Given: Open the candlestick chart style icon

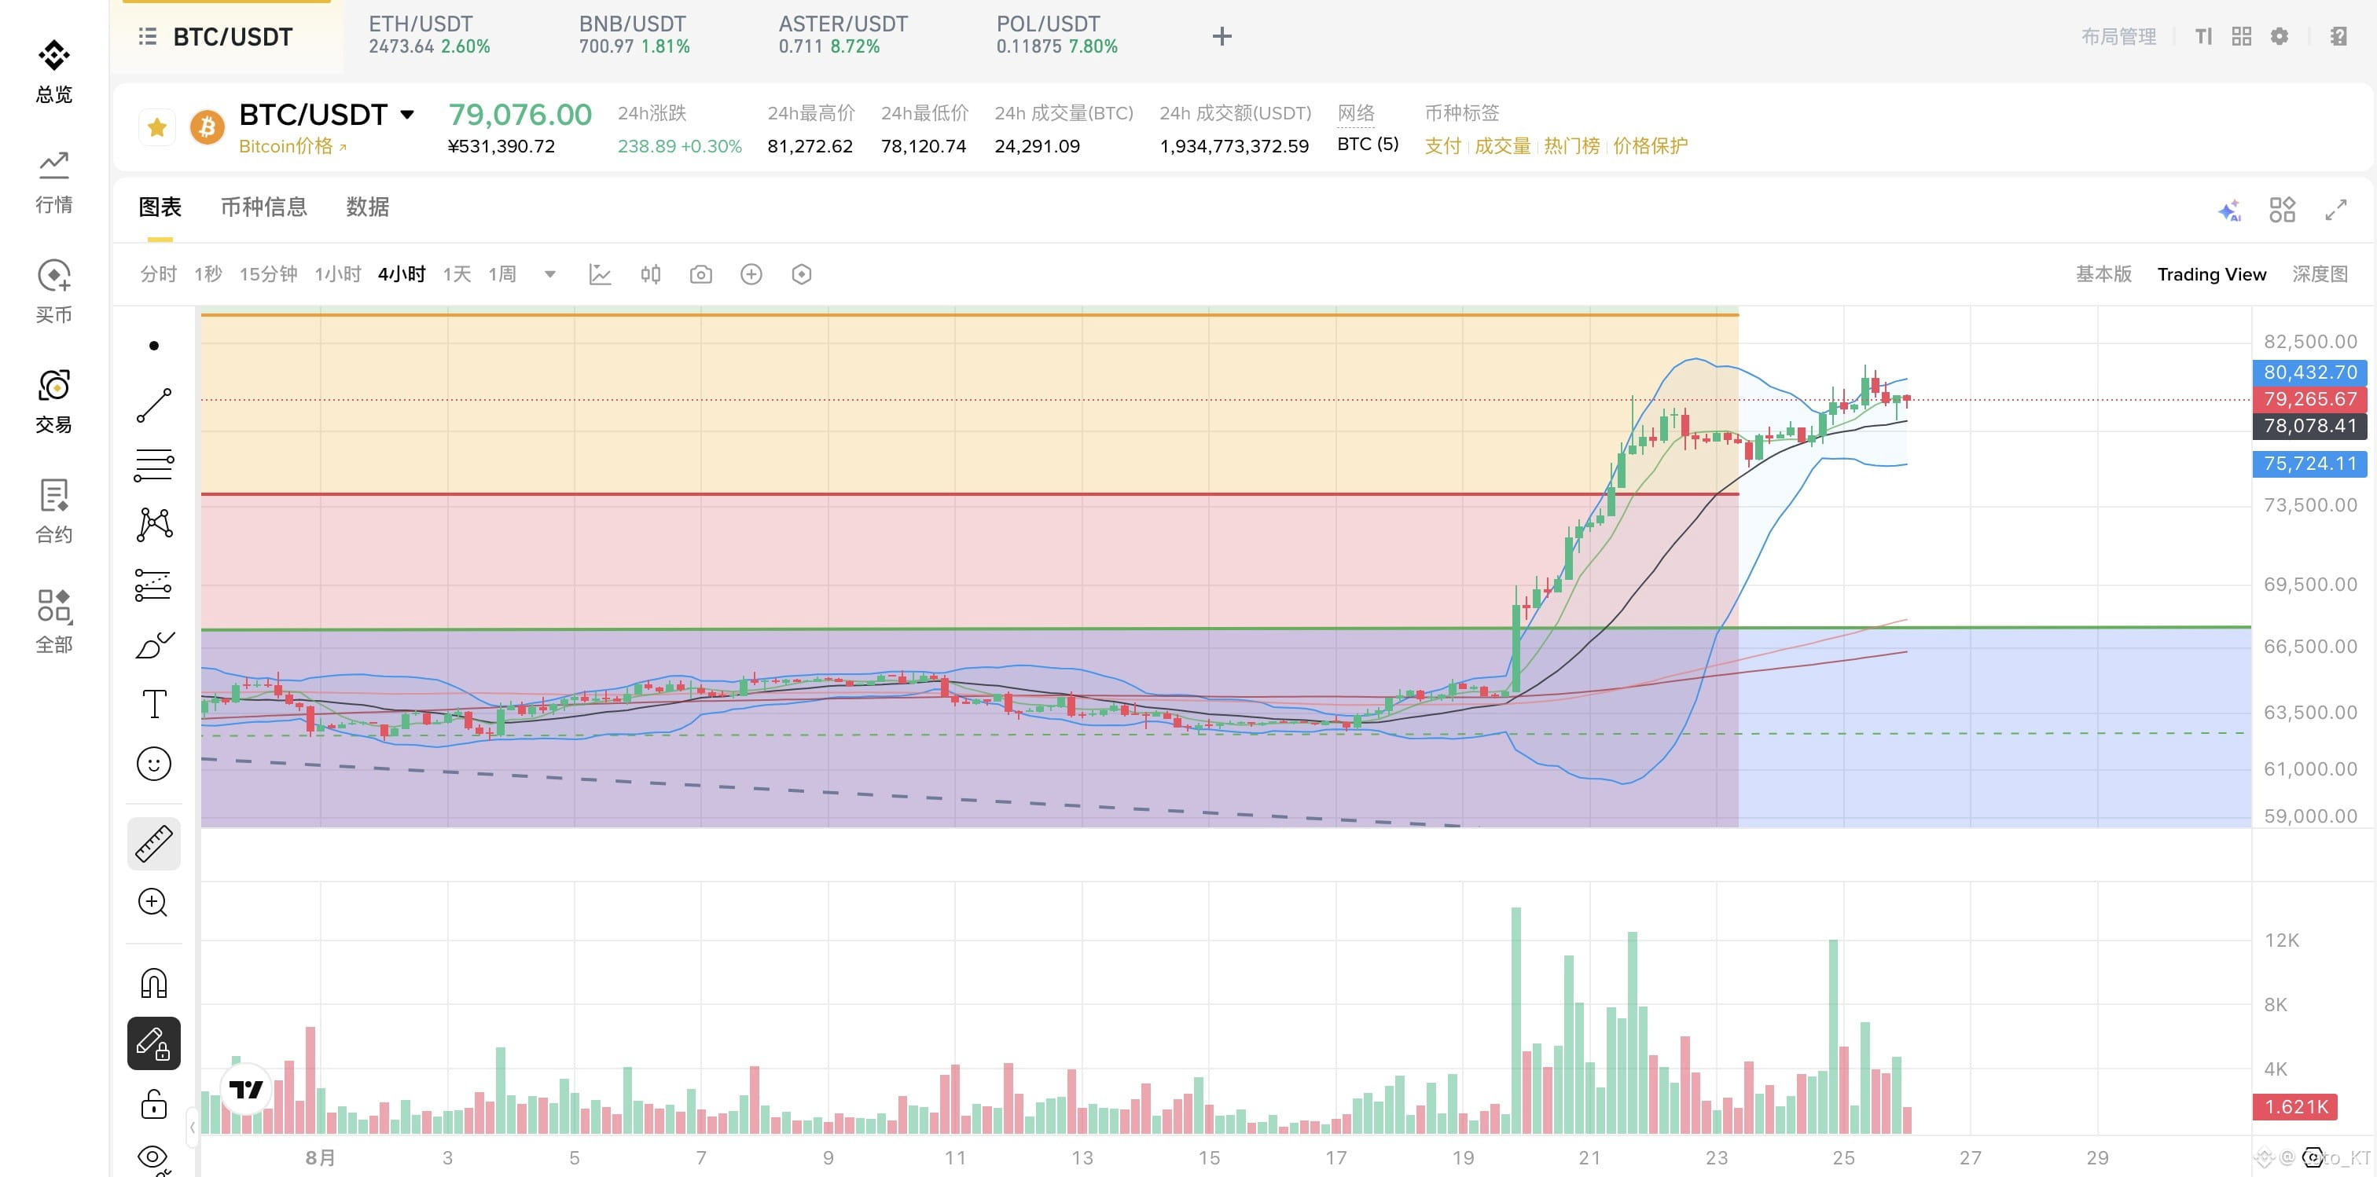Looking at the screenshot, I should [651, 274].
